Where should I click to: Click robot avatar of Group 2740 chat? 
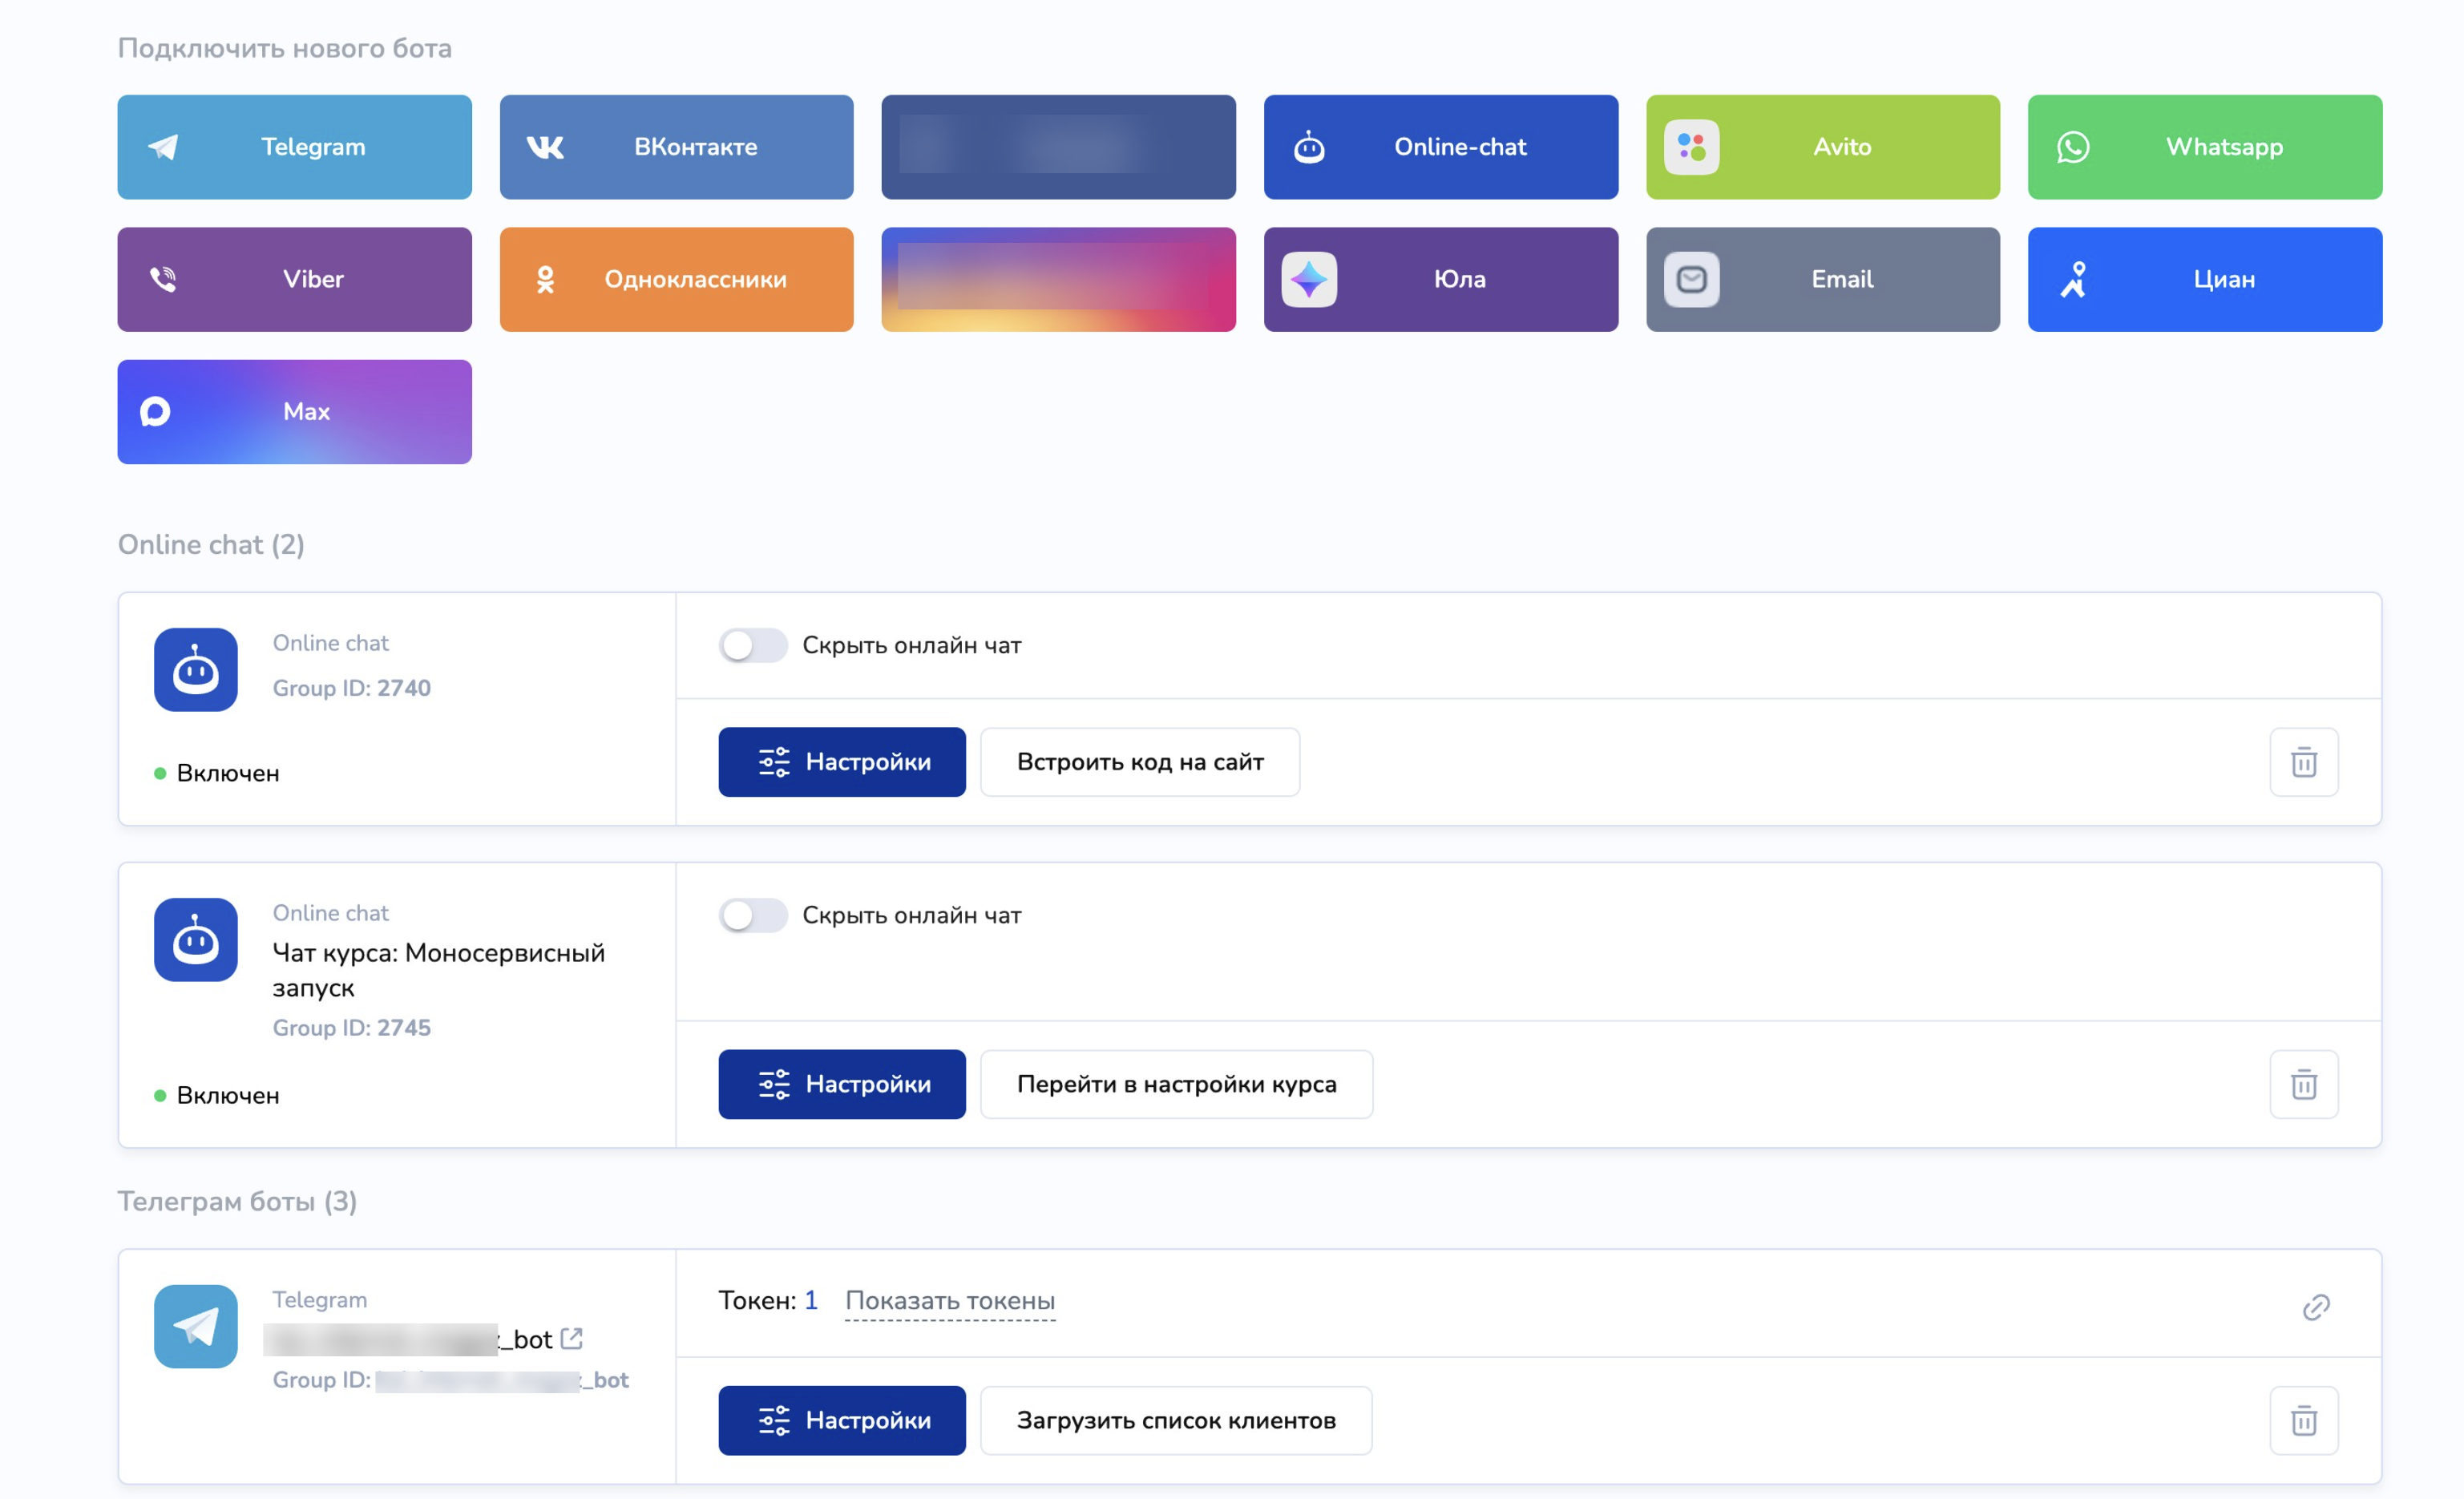(x=195, y=669)
